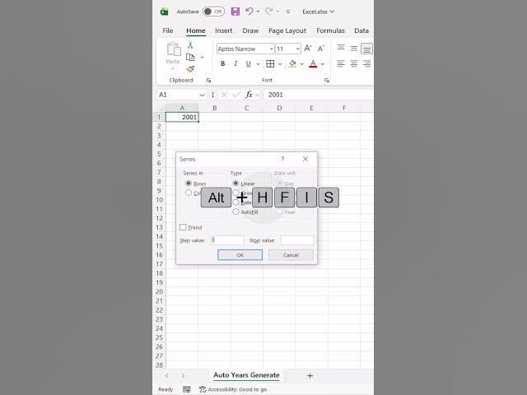
Task: Click Accessibility: Good to go status
Action: point(233,389)
